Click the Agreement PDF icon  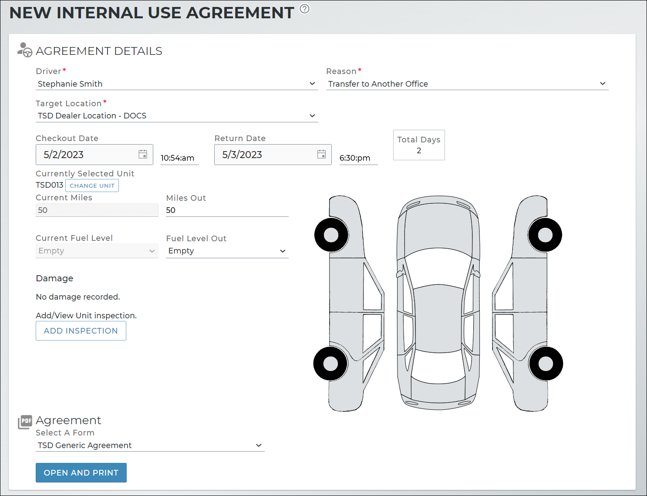(25, 422)
